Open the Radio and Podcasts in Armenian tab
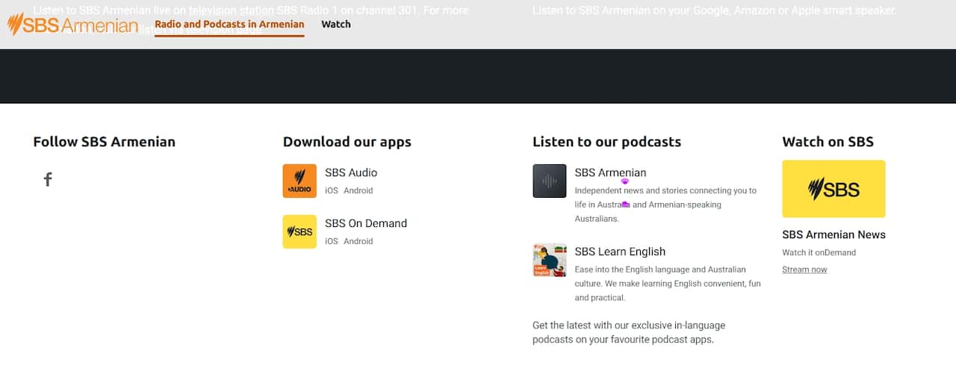Viewport: 956px width, 371px height. pyautogui.click(x=229, y=25)
